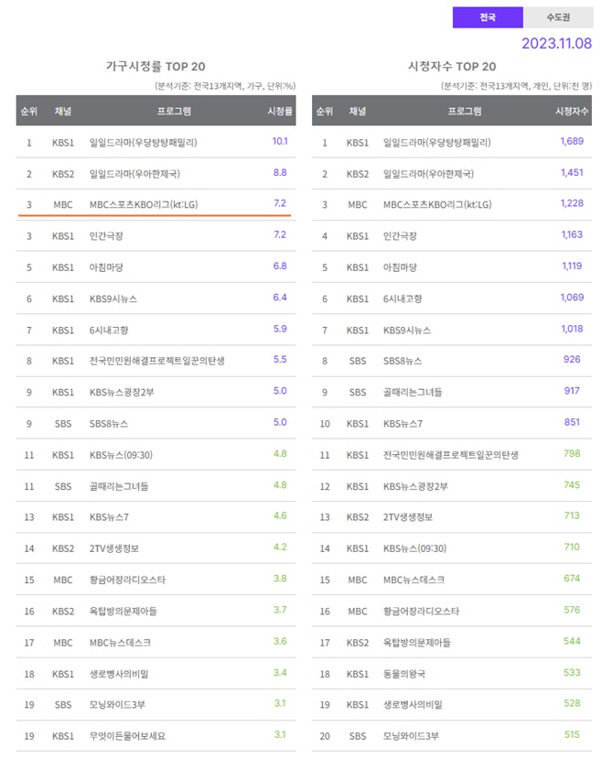Click rating value 3.7
The width and height of the screenshot is (602, 759).
click(x=280, y=611)
